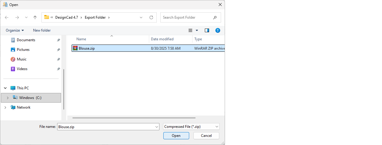Click the Up one level arrow
The image size is (382, 145).
click(35, 17)
